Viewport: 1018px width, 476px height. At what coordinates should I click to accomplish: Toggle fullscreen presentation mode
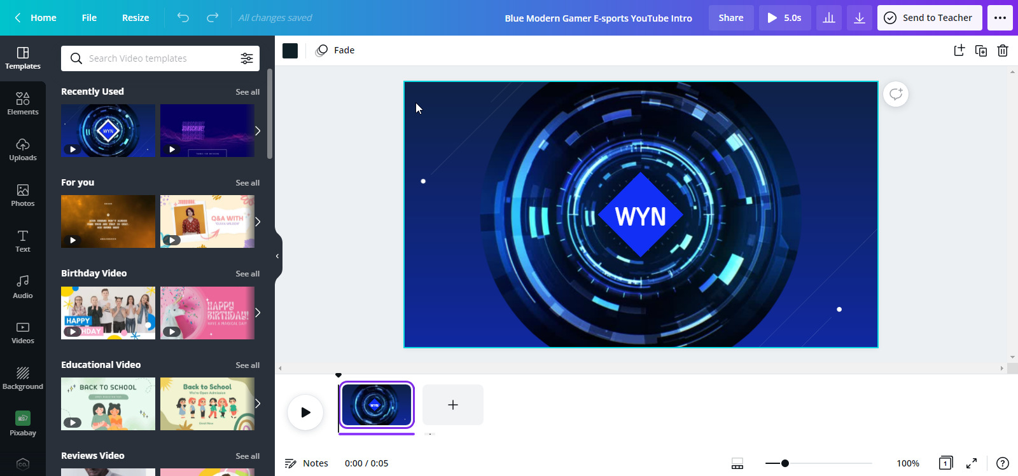(972, 463)
